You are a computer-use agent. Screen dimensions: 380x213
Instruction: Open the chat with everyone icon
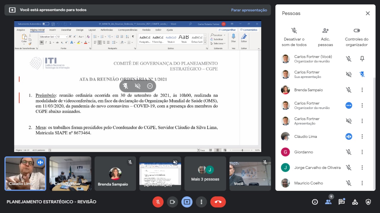pos(341,202)
